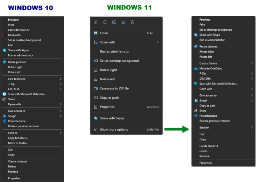
Task: Click the Rotate left icon in Windows 11 menu
Action: 96,79
